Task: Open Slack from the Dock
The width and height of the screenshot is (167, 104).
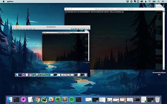Action: pyautogui.click(x=51, y=100)
